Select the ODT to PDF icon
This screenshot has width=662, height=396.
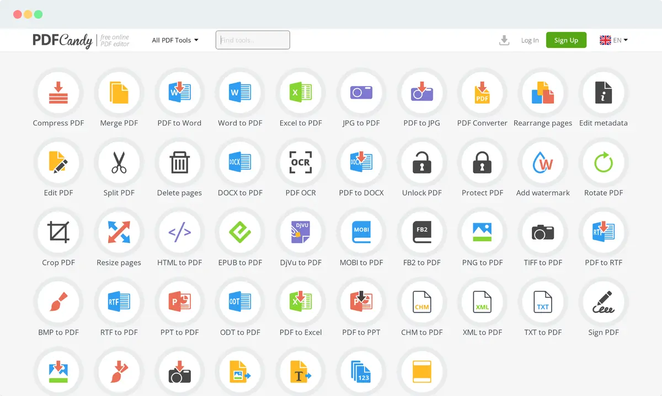pos(240,302)
